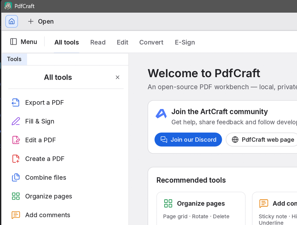The height and width of the screenshot is (225, 297).
Task: Select Combine files text in tools list
Action: [46, 177]
